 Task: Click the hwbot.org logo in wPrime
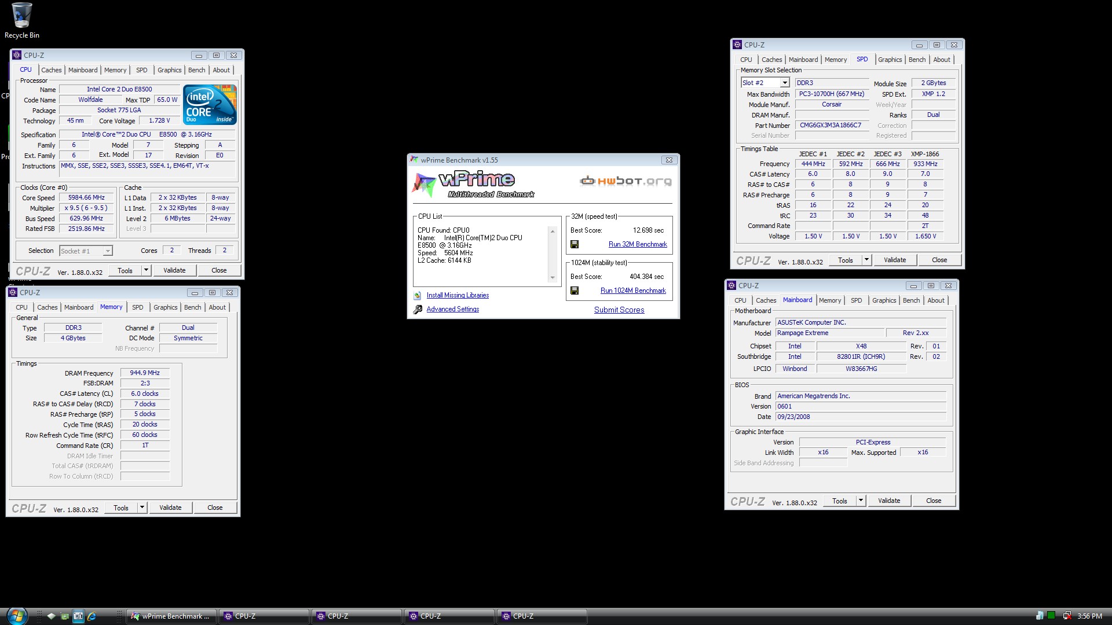[625, 181]
